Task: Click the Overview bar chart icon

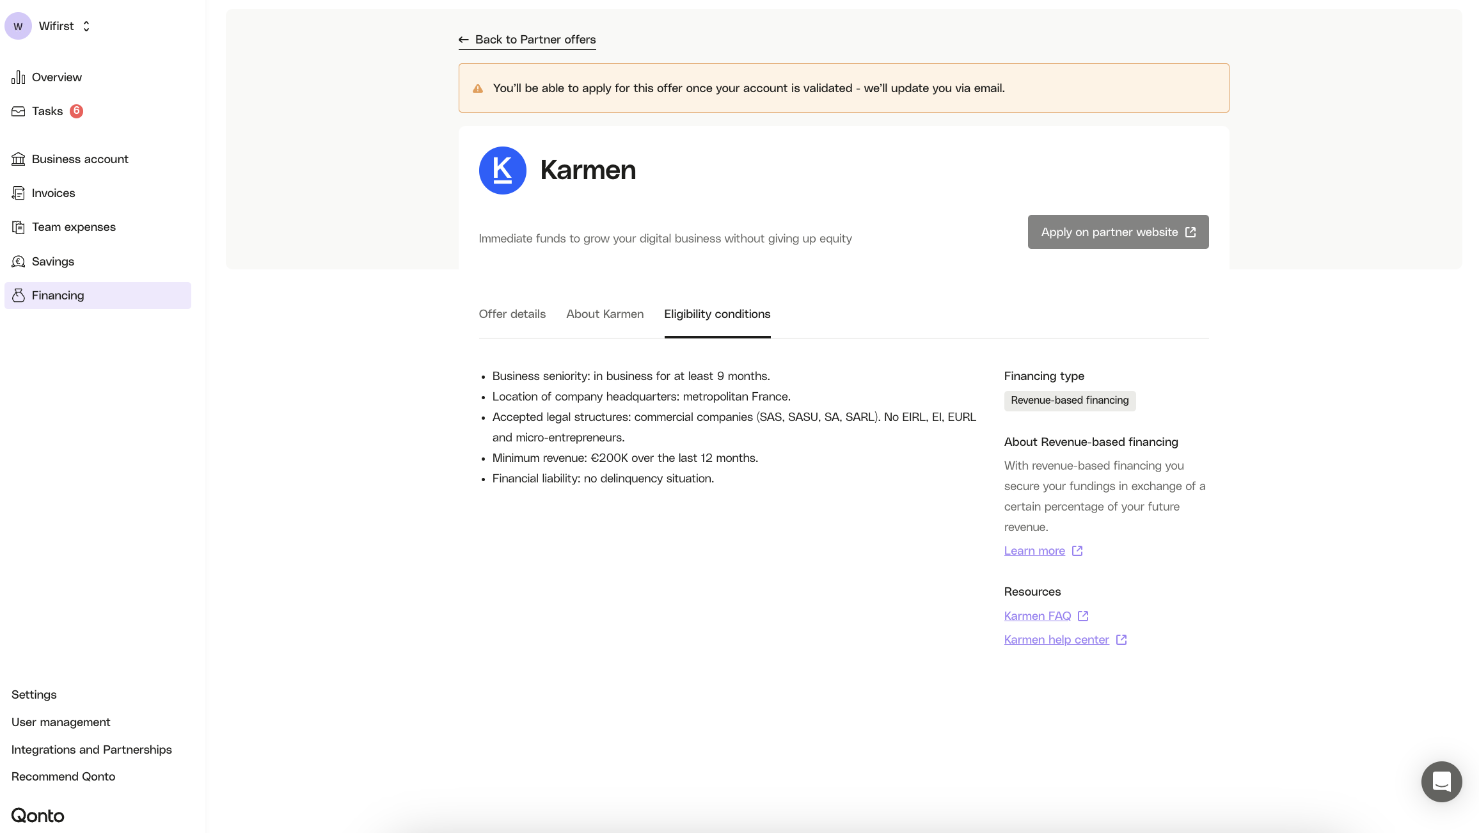Action: pyautogui.click(x=19, y=77)
